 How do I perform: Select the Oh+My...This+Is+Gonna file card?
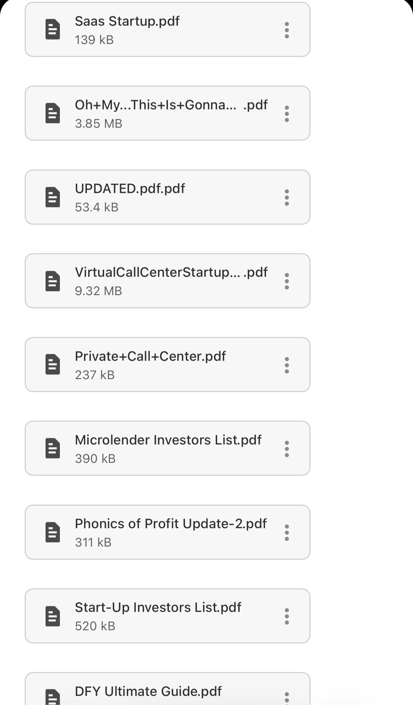[167, 113]
